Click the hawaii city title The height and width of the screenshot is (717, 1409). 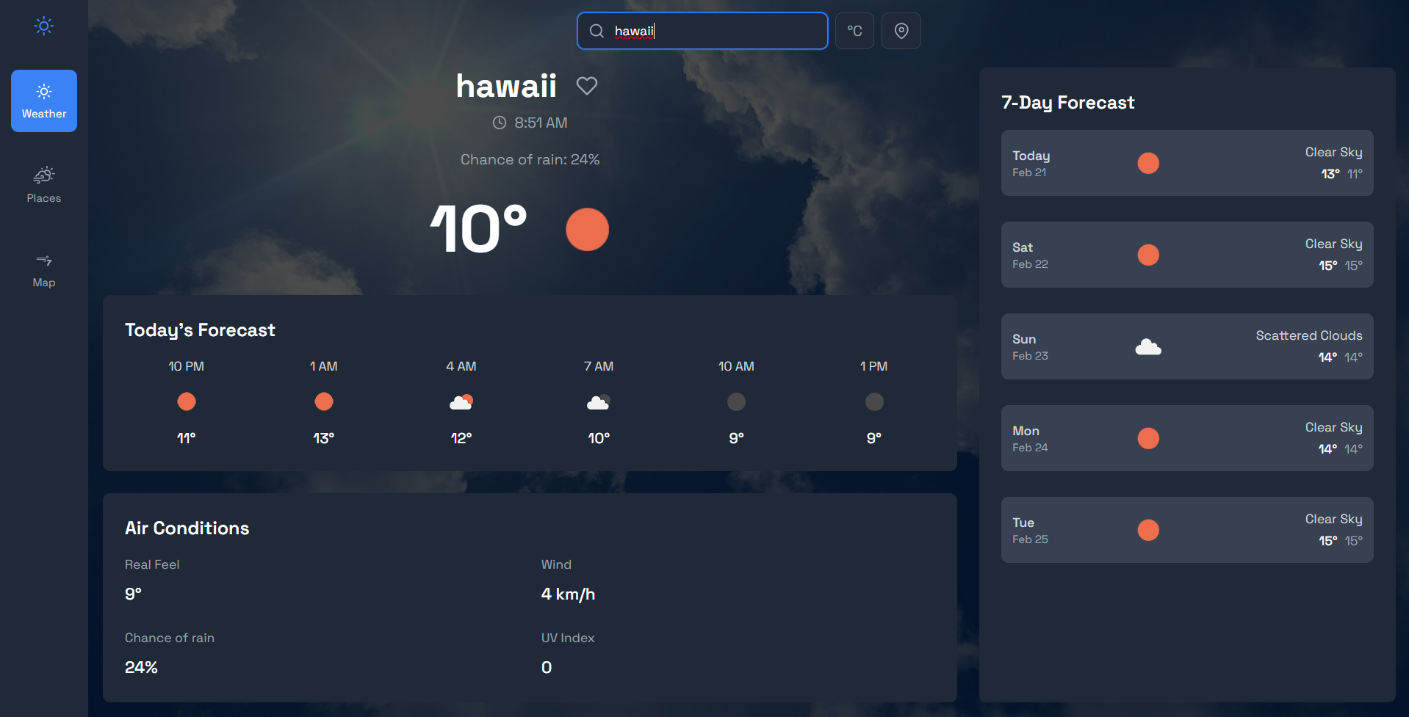coord(506,86)
